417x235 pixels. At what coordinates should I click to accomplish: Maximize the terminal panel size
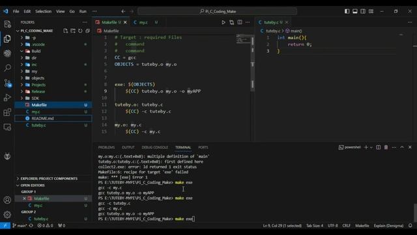click(x=402, y=148)
